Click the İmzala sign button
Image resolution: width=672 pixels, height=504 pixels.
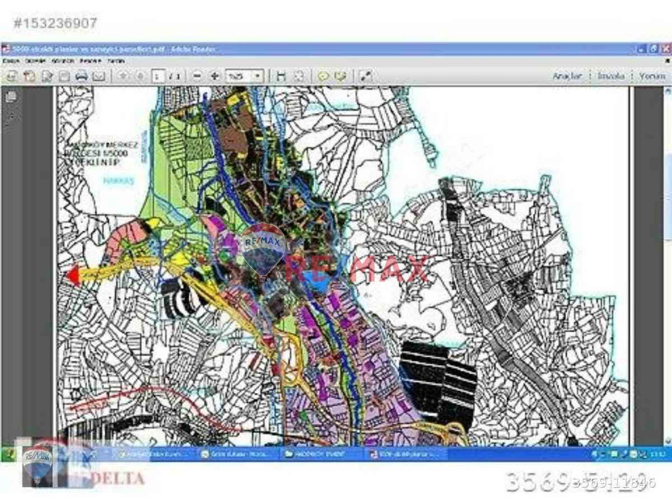(x=610, y=76)
